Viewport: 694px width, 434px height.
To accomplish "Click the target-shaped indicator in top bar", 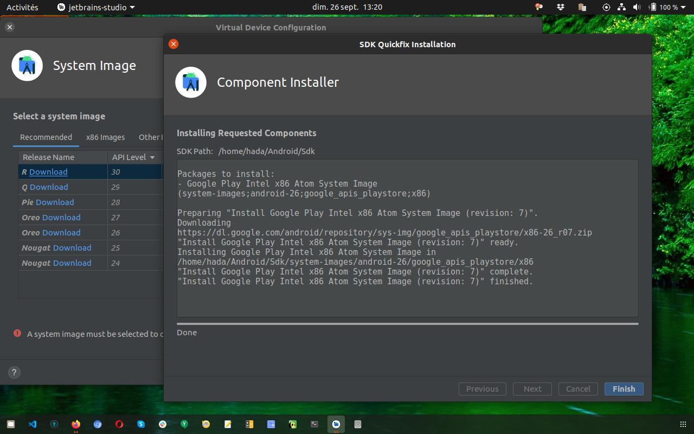I will point(606,7).
